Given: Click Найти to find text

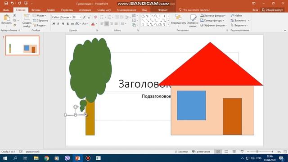Looking at the screenshot, I should click(236, 16).
